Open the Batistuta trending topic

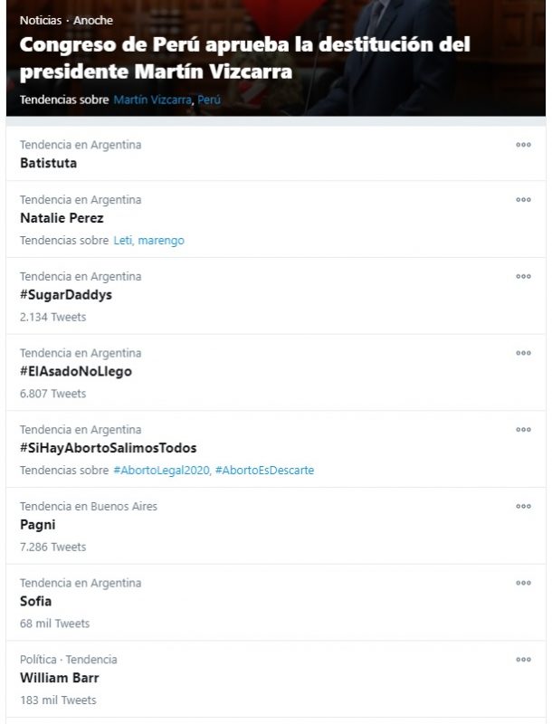click(x=49, y=163)
